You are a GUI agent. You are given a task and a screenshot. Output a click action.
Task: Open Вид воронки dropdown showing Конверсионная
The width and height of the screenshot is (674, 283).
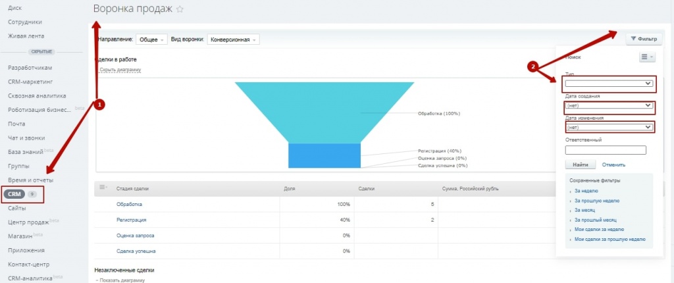tap(233, 39)
